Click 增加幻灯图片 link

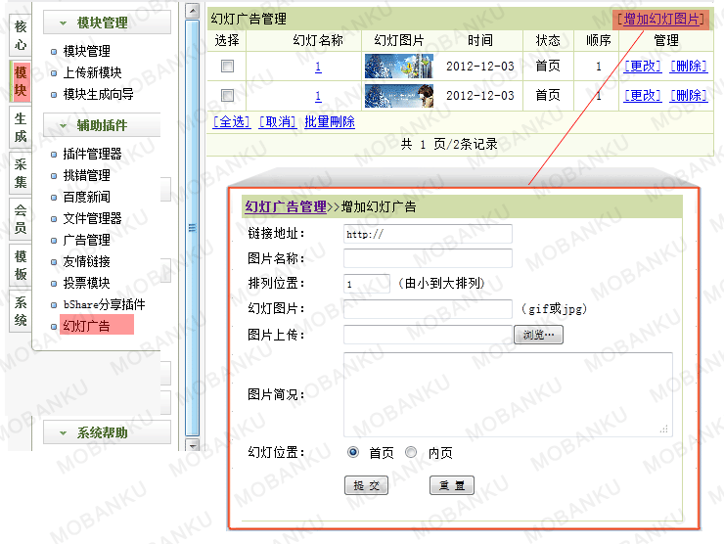tap(660, 20)
